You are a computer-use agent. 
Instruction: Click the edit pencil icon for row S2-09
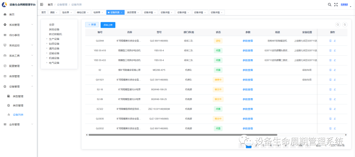pos(335,99)
